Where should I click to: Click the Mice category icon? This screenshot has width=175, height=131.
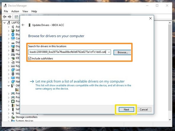point(13,74)
